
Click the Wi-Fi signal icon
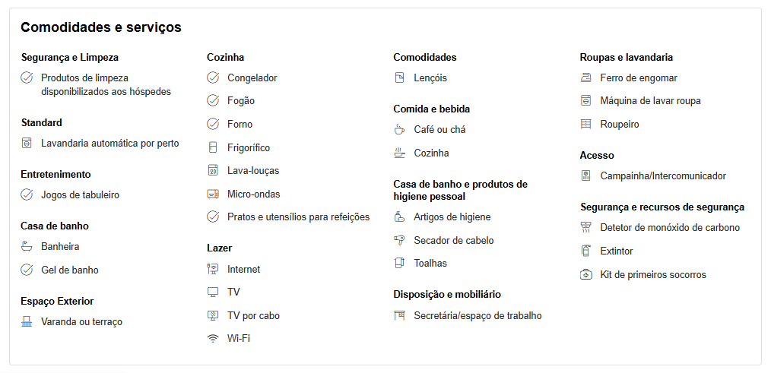tap(212, 338)
